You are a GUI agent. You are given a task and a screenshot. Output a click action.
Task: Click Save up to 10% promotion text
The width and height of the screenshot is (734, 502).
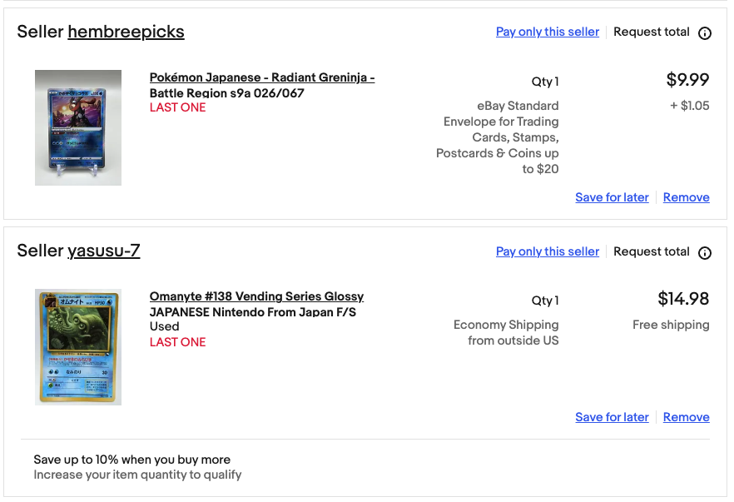[132, 460]
